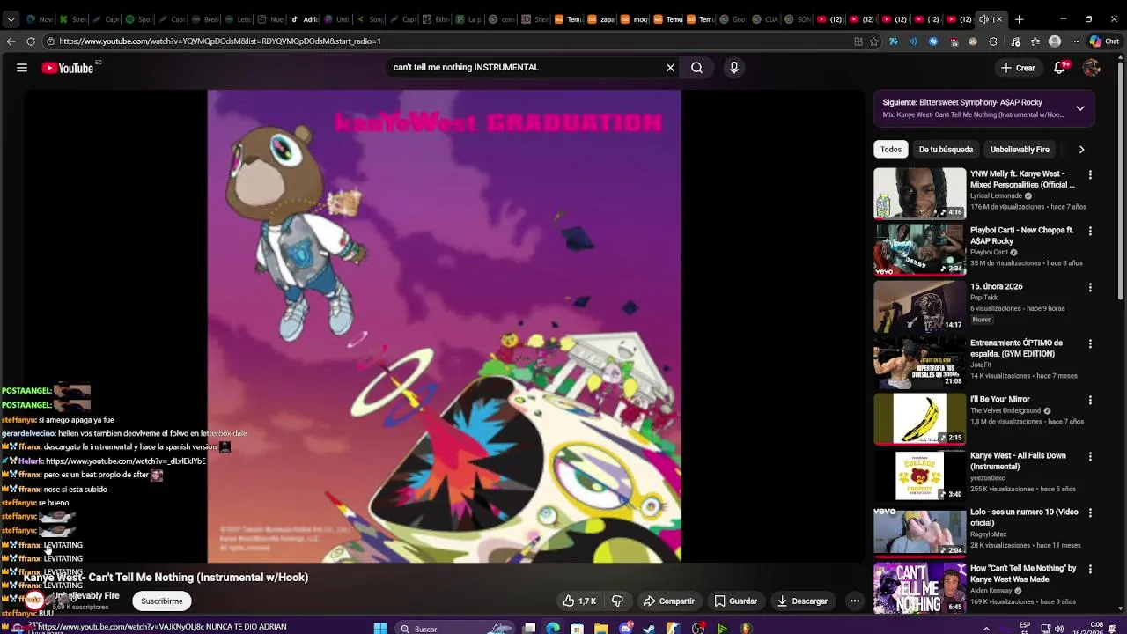1127x634 pixels.
Task: Clear the search query with the X
Action: 670,68
